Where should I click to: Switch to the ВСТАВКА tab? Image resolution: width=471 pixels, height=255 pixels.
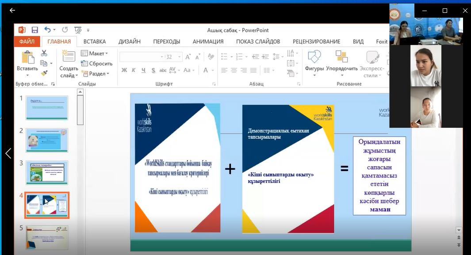(x=95, y=42)
